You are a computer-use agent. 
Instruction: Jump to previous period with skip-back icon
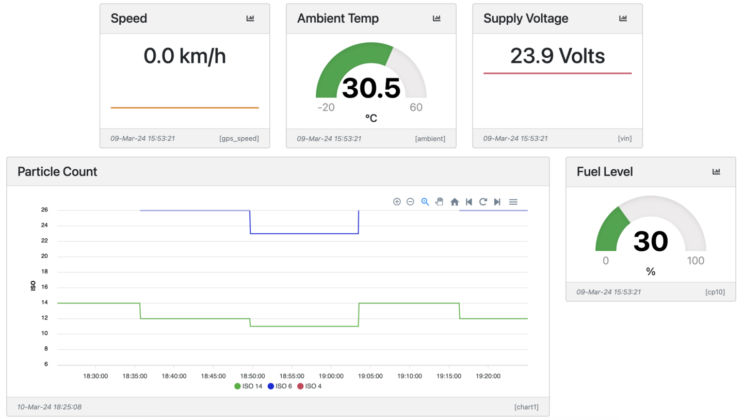click(x=469, y=202)
